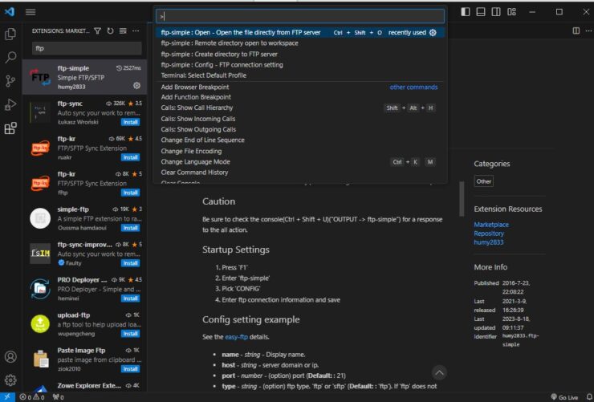Click the VS Code logo icon
Image resolution: width=594 pixels, height=402 pixels.
[x=10, y=12]
